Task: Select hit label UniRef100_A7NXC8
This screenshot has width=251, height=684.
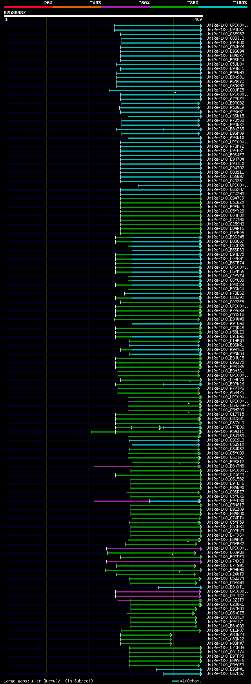Action: [x=225, y=561]
